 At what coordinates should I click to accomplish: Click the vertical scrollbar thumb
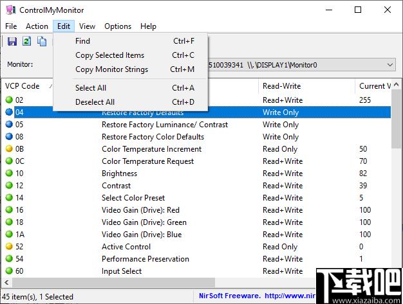[396, 119]
